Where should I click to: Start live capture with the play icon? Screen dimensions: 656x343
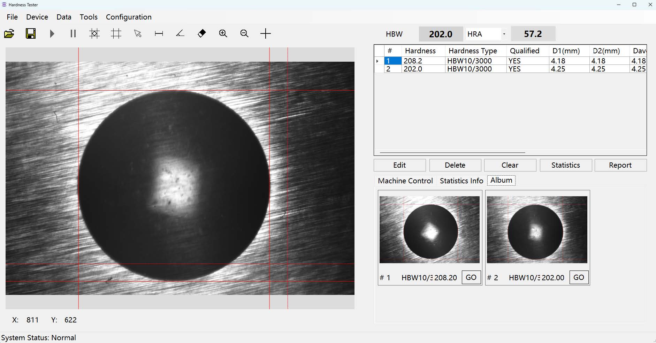pos(52,34)
